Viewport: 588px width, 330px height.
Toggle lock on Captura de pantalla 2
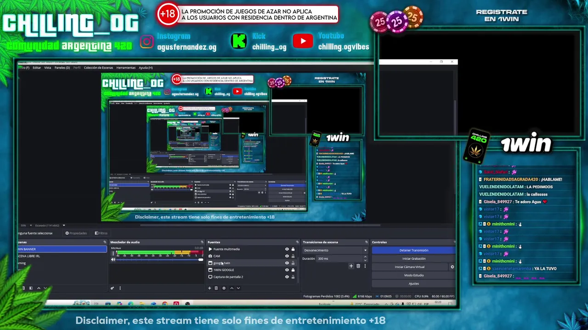coord(293,276)
